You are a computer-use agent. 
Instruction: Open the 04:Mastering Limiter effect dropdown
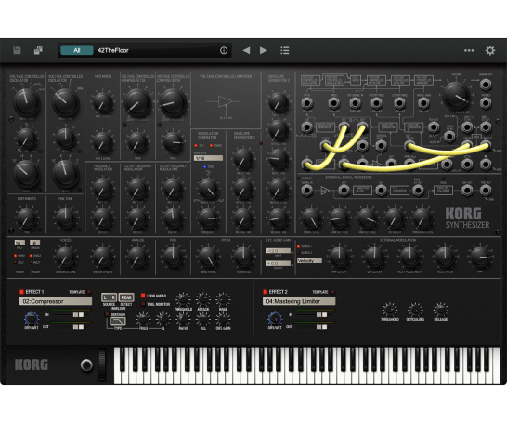[299, 301]
